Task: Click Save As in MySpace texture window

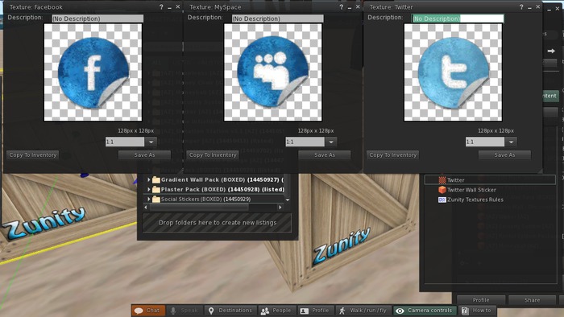Action: tap(325, 154)
